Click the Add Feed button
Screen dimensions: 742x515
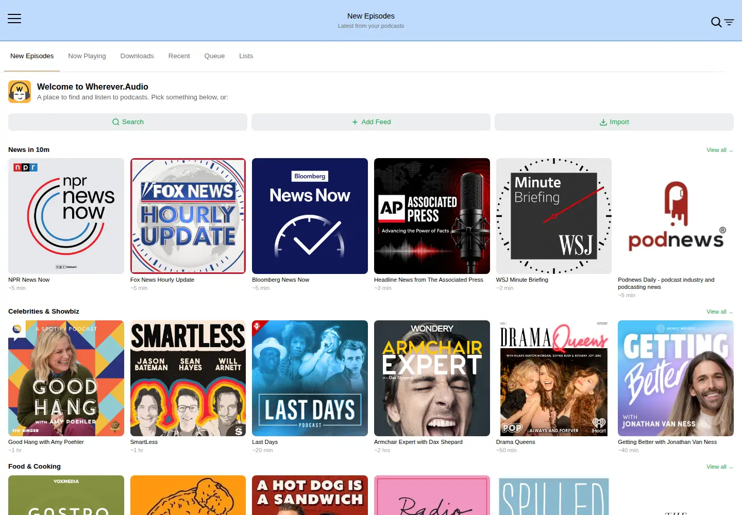click(x=371, y=122)
